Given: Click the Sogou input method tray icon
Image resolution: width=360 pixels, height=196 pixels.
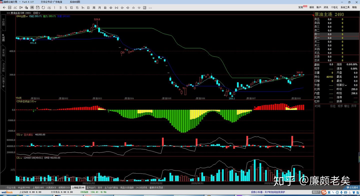Looking at the screenshot, I should (324, 192).
